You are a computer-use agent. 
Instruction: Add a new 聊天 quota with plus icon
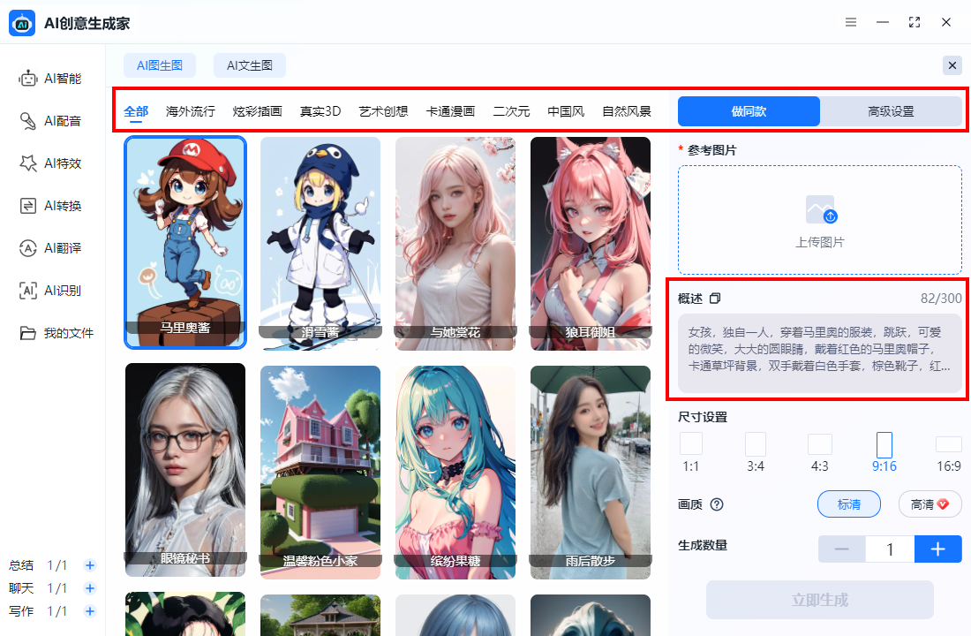pos(90,588)
